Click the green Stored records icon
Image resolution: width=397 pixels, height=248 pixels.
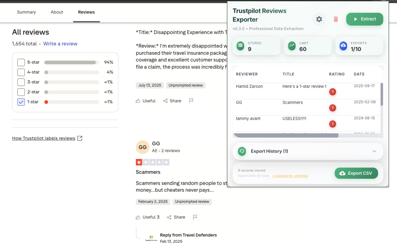[x=240, y=46]
